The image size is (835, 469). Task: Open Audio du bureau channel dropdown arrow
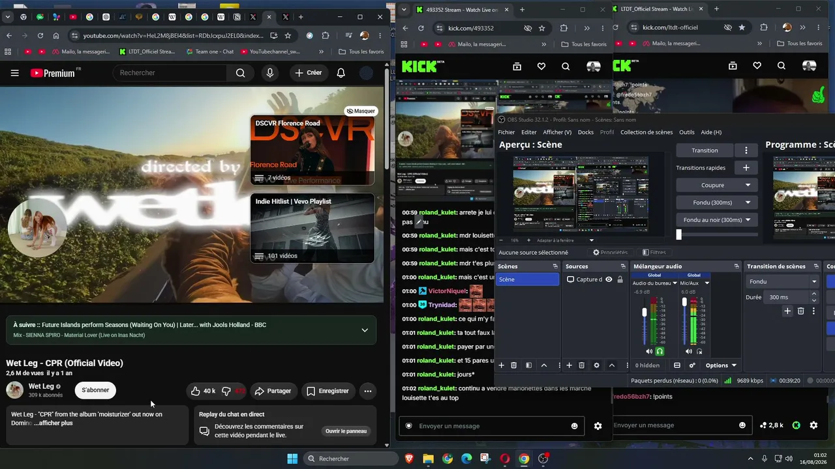[x=675, y=283]
